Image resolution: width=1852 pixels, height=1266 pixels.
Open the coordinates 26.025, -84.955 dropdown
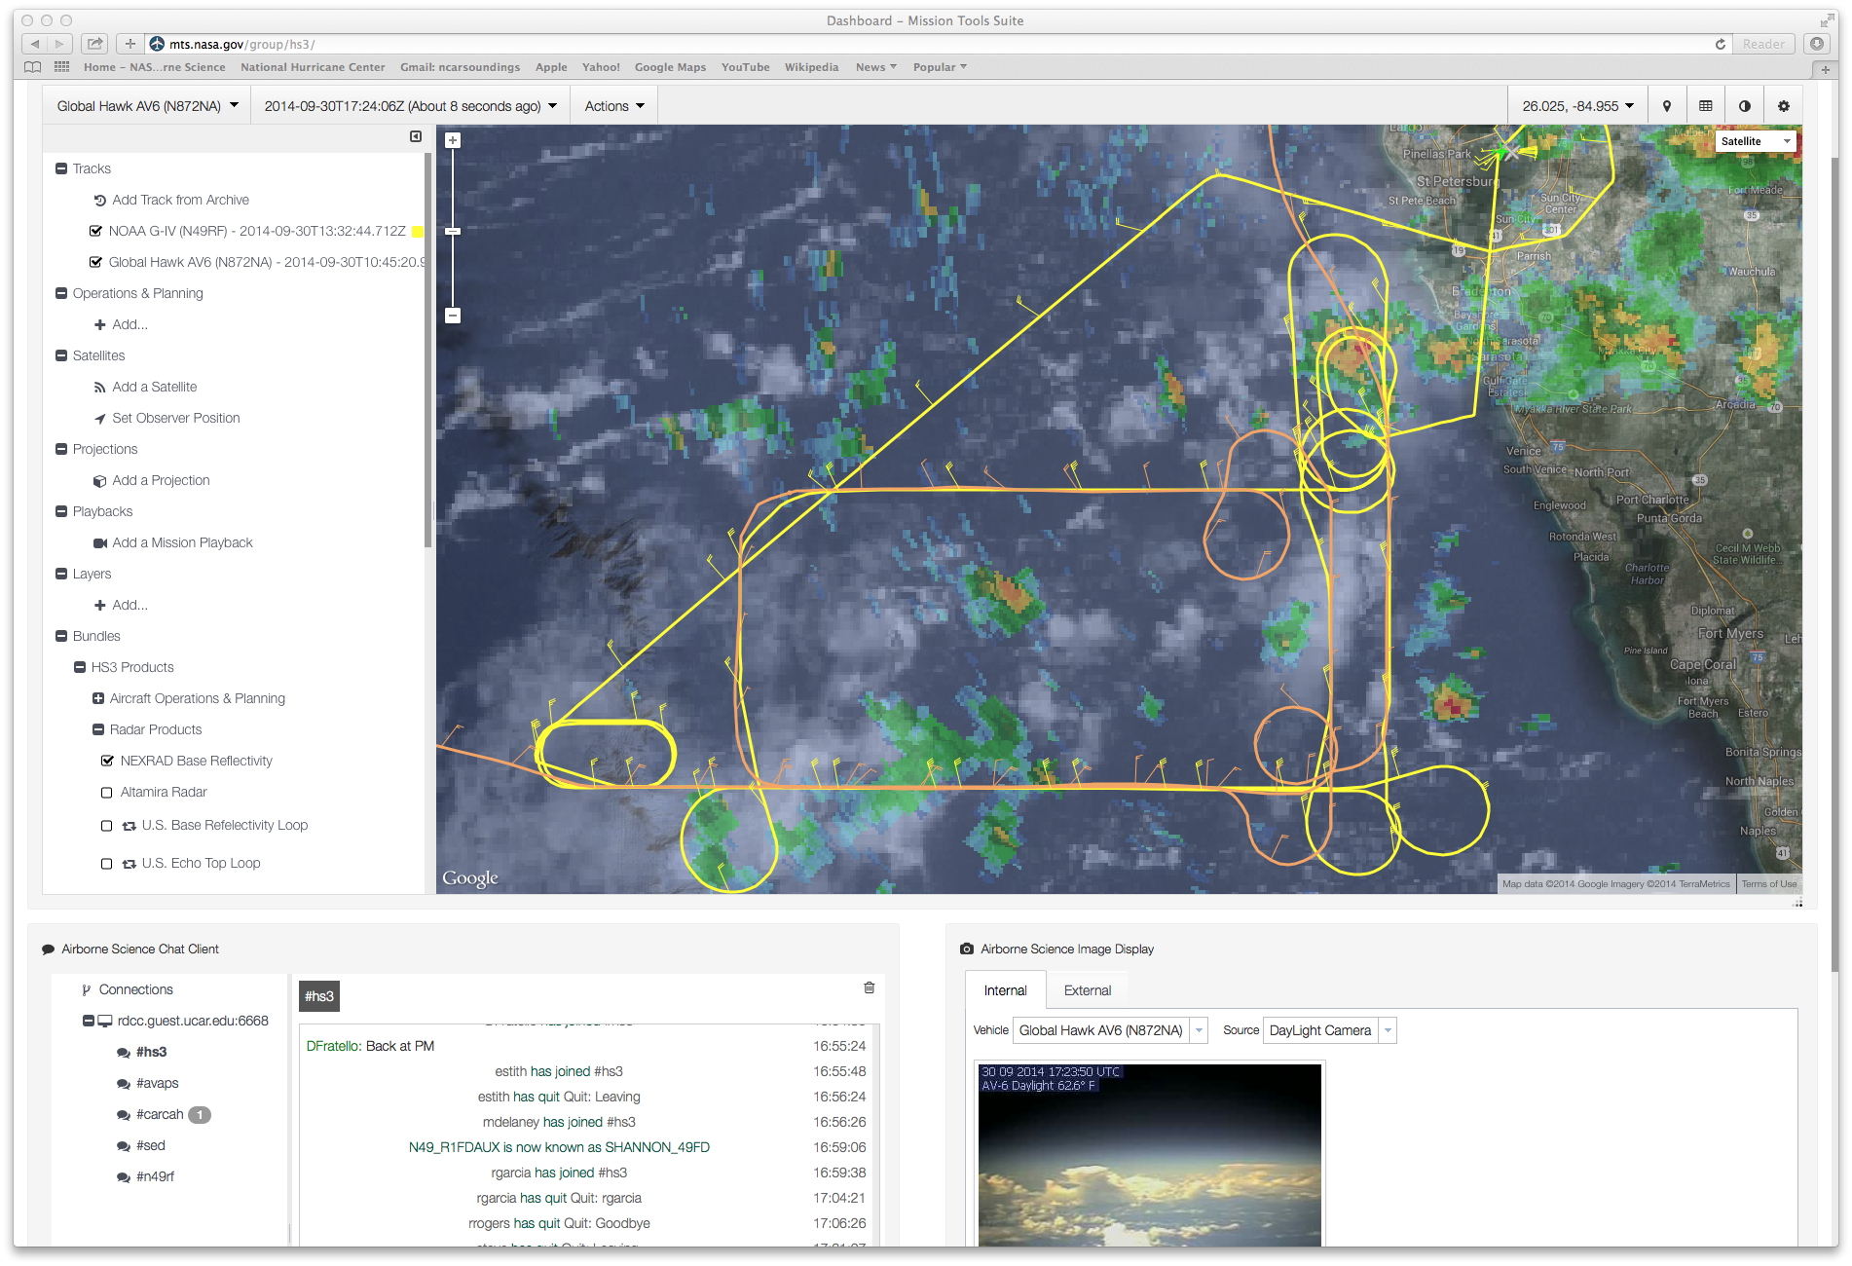pyautogui.click(x=1577, y=106)
